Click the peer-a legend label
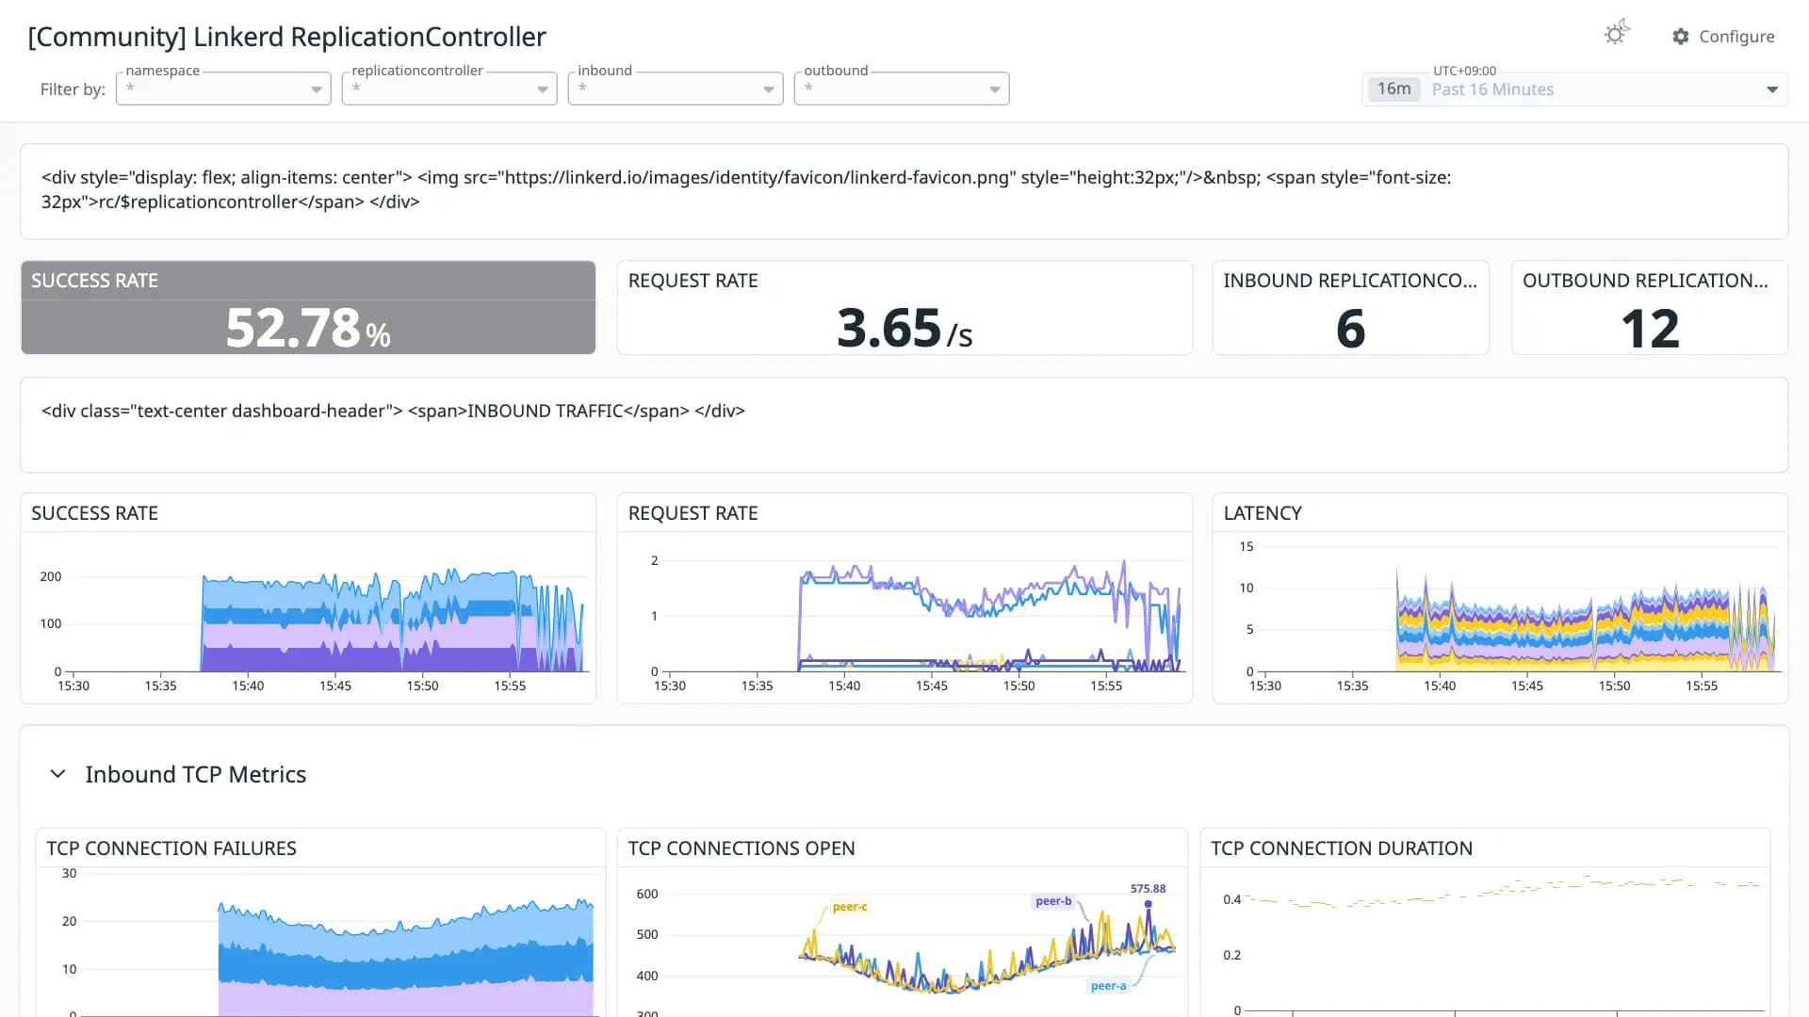This screenshot has width=1809, height=1017. (x=1108, y=986)
